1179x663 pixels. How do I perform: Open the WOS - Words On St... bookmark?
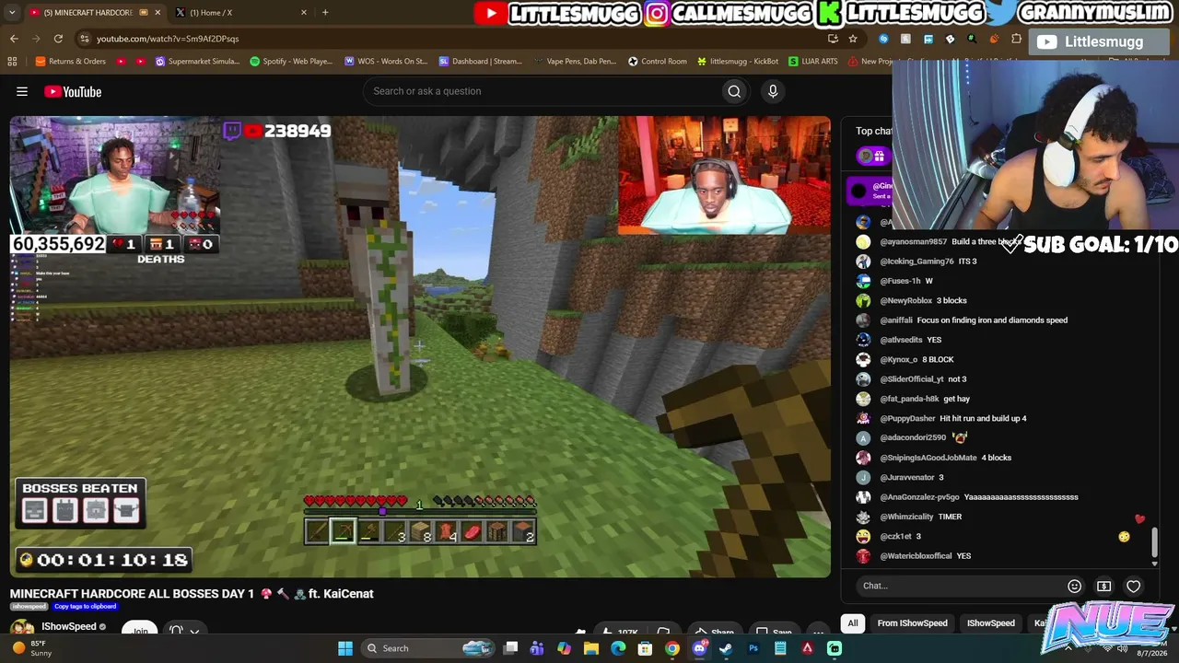pos(386,62)
